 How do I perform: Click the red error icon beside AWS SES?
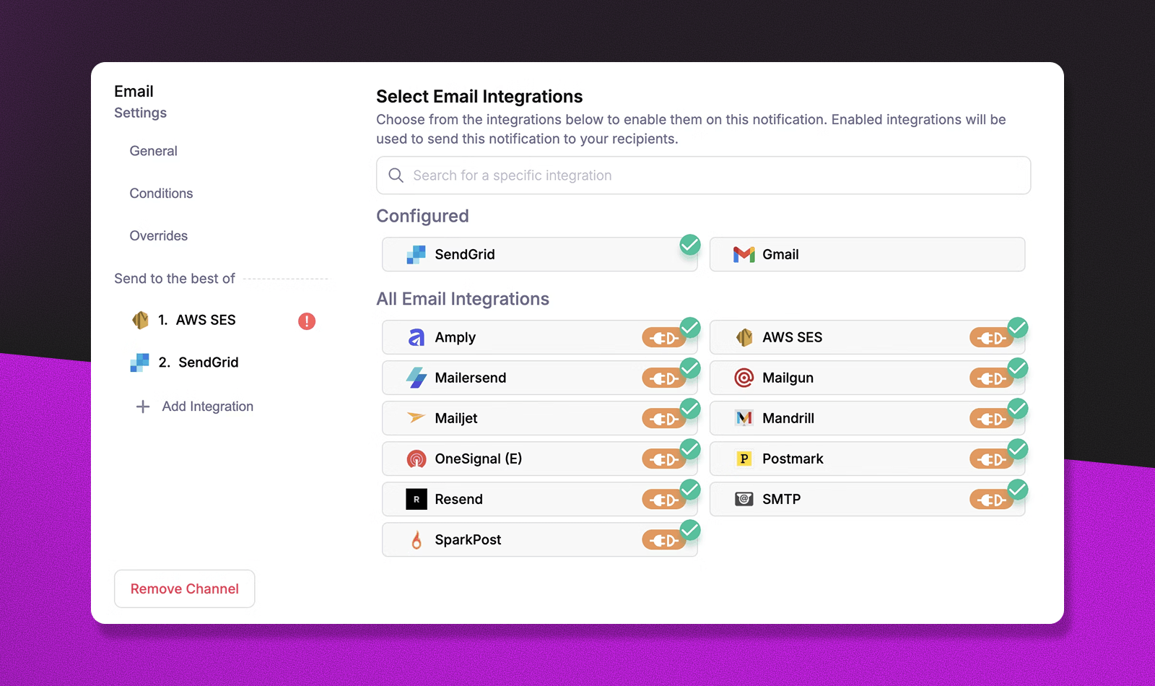[x=307, y=321]
